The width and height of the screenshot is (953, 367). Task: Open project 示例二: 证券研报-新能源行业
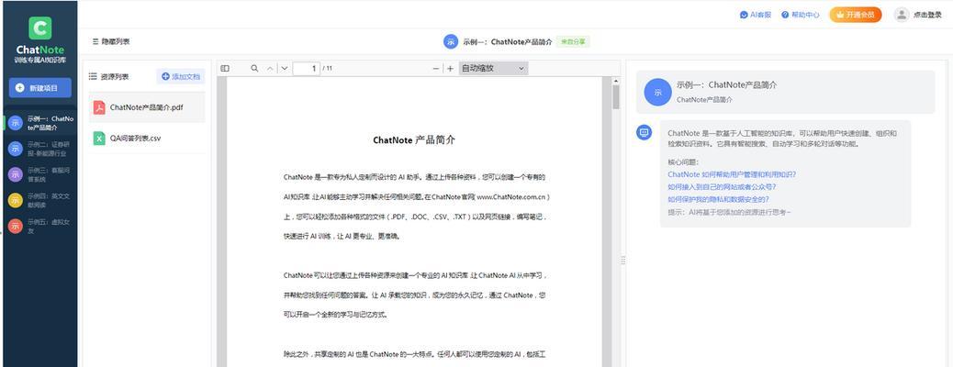pos(39,149)
